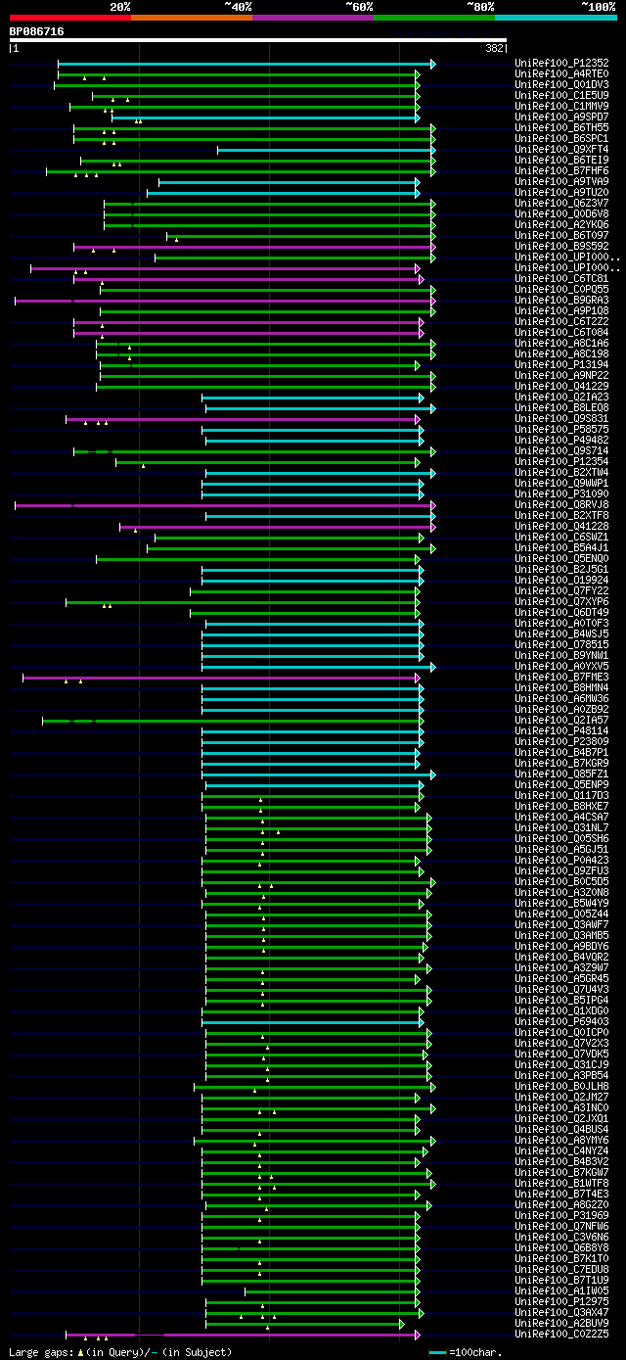
Task: Select the UniRef100_O78515 label
Action: (561, 644)
